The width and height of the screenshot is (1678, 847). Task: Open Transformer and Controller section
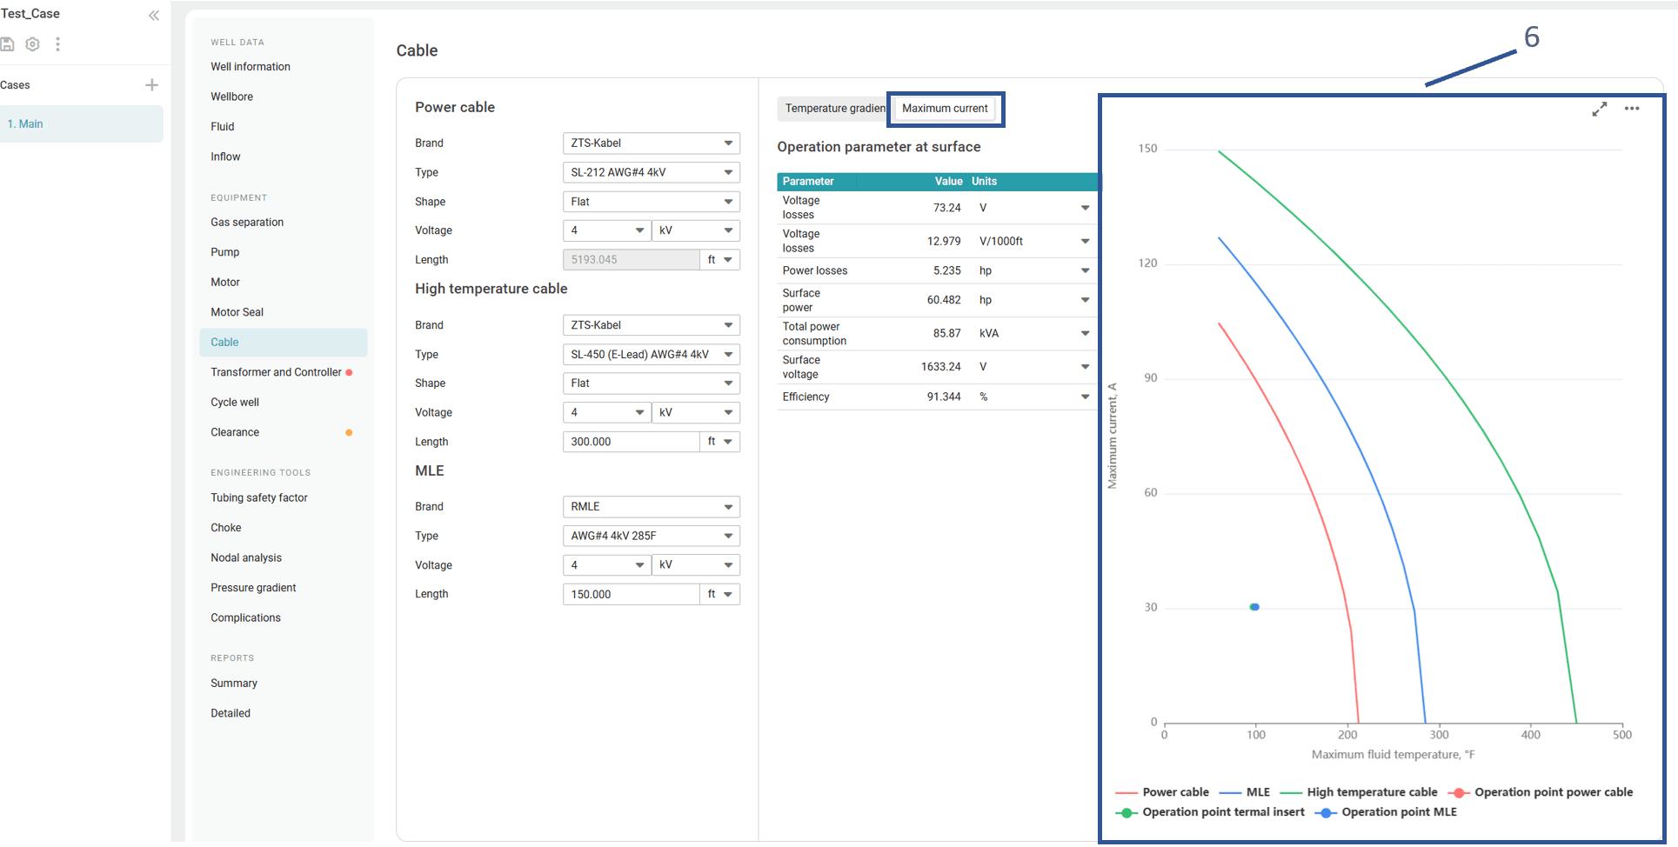pos(276,372)
